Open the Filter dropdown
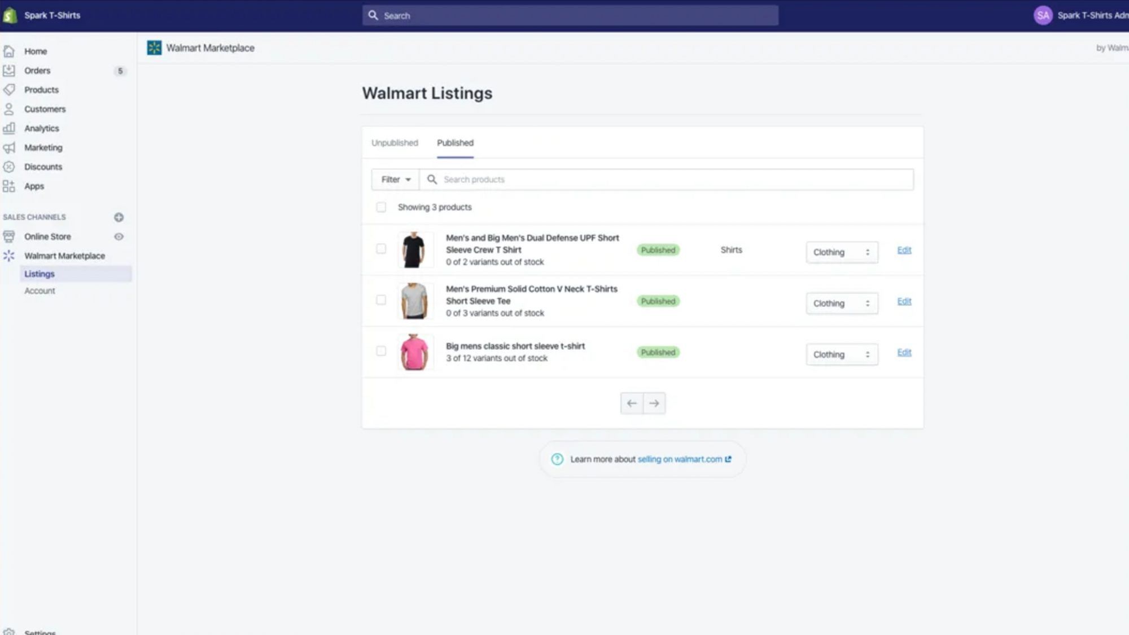This screenshot has width=1129, height=635. coord(395,179)
